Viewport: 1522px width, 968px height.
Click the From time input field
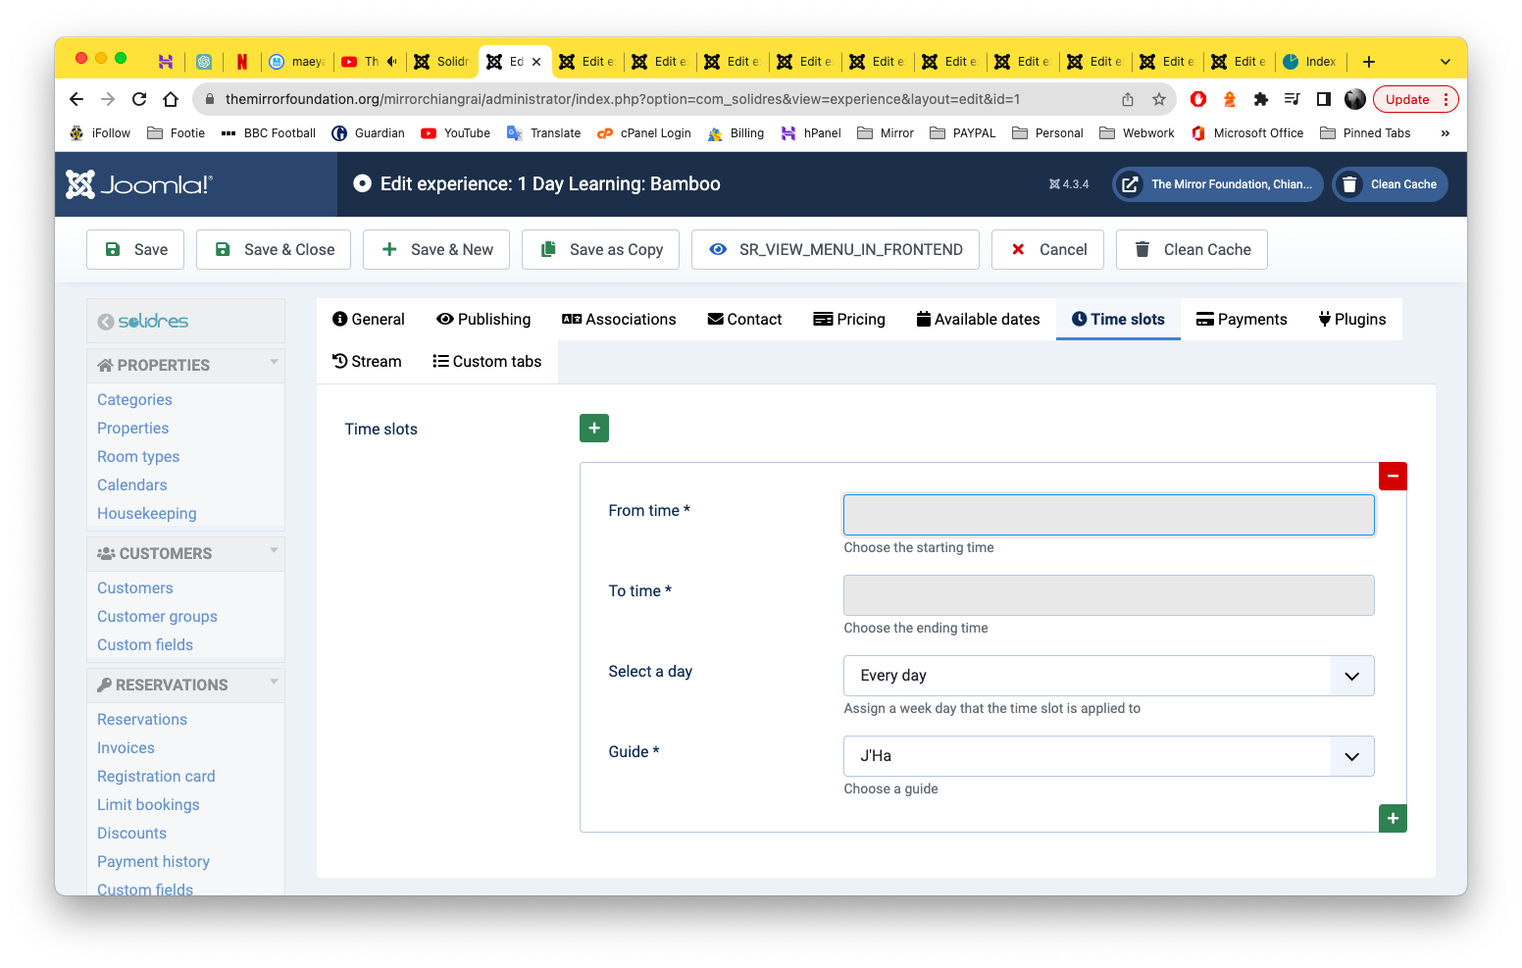[1107, 515]
